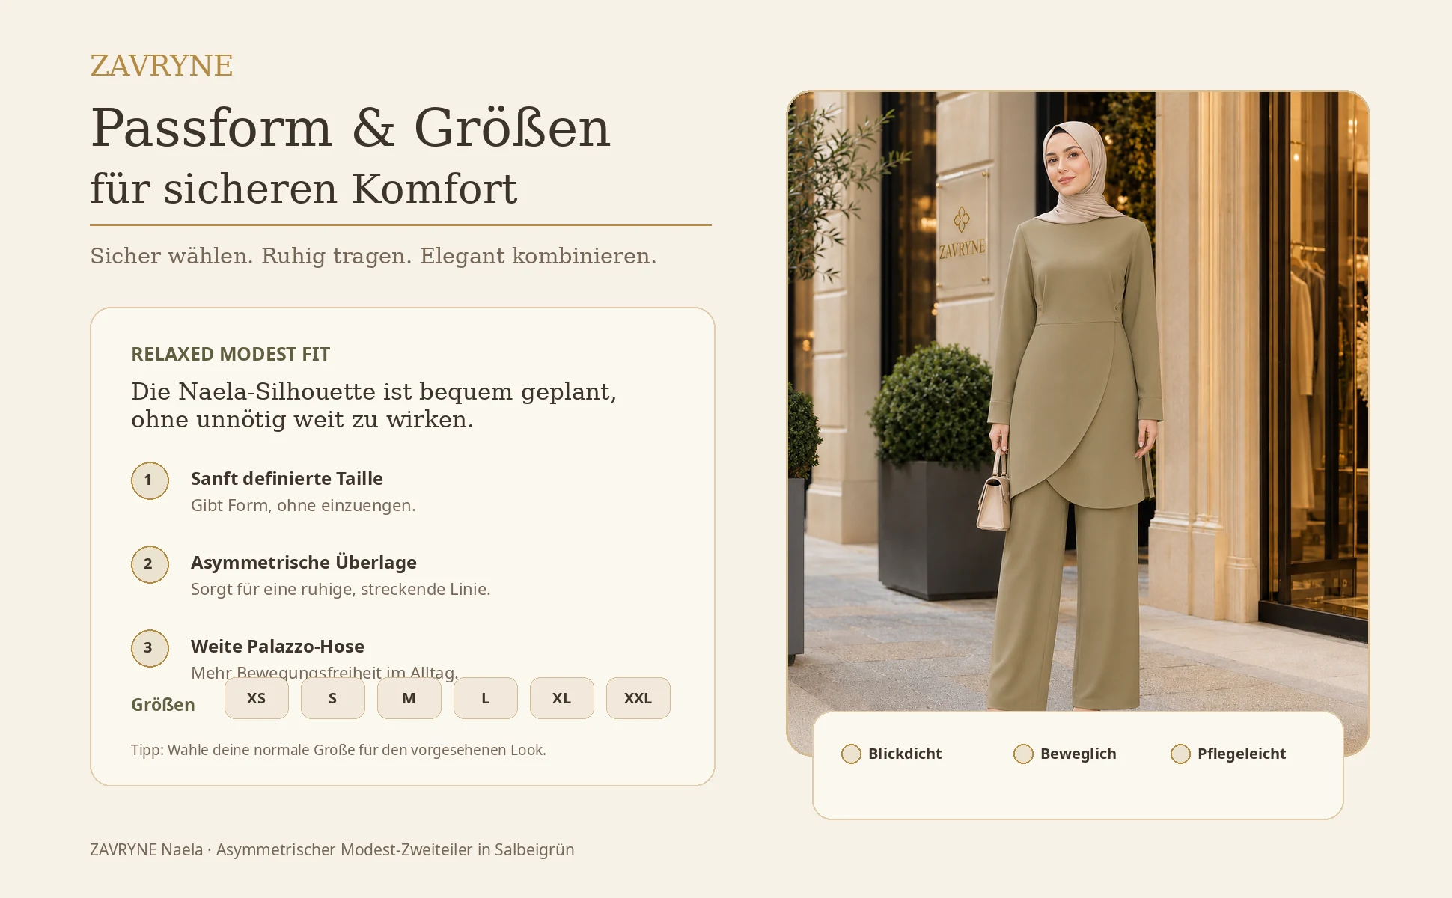Pick size L
1452x898 pixels.
click(485, 698)
